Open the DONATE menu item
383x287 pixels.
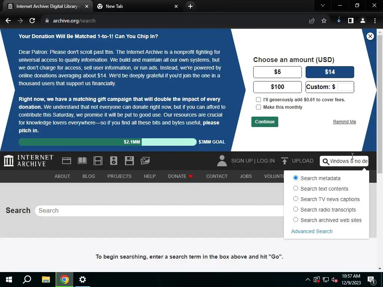click(x=181, y=176)
